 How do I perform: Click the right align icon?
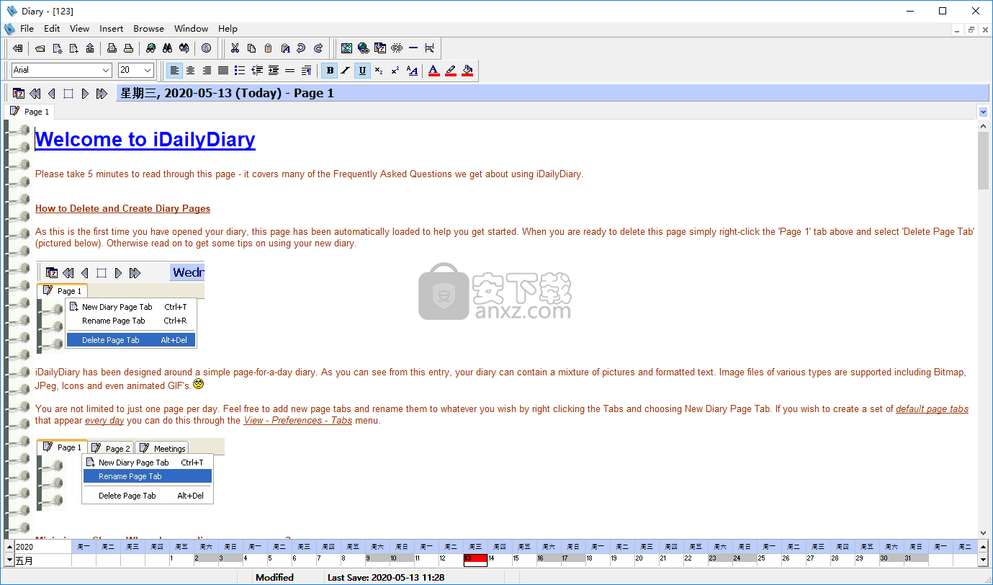[x=207, y=70]
